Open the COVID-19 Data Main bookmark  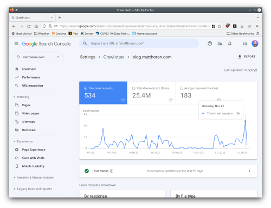click(x=113, y=34)
